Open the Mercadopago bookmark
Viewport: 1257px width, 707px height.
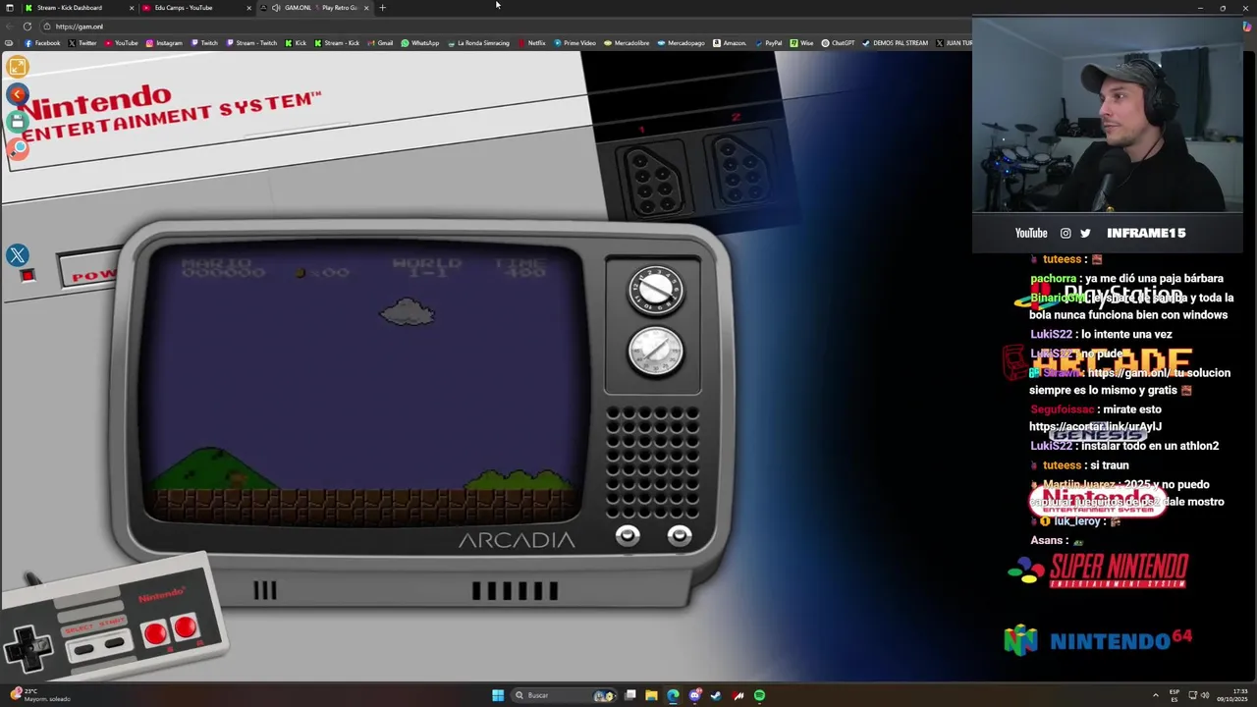click(x=681, y=43)
